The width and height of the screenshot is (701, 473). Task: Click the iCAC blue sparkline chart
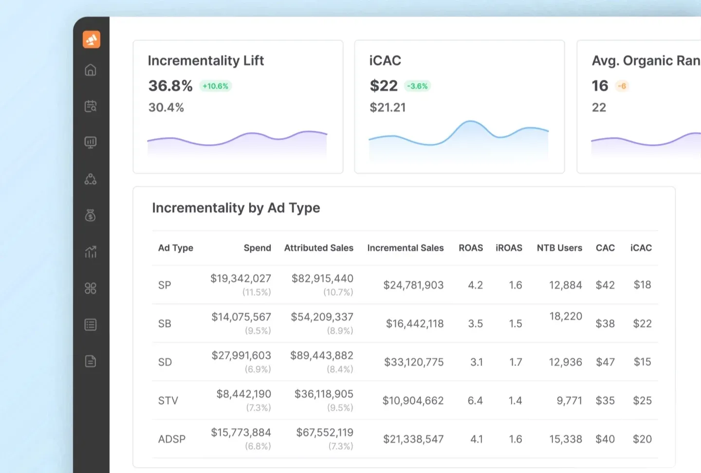(x=459, y=140)
